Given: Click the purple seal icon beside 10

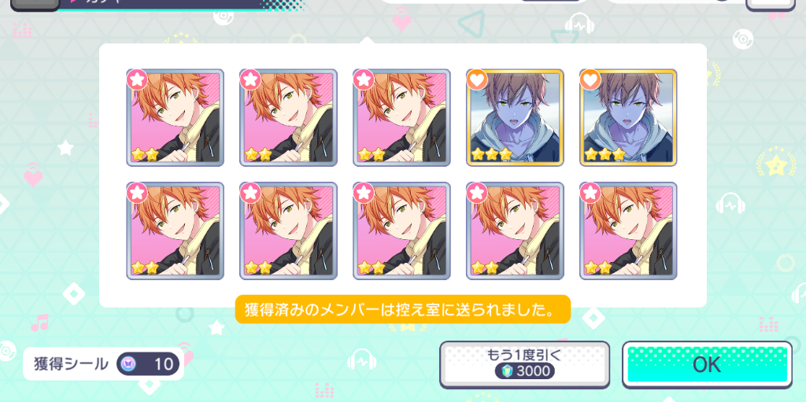Looking at the screenshot, I should (127, 364).
